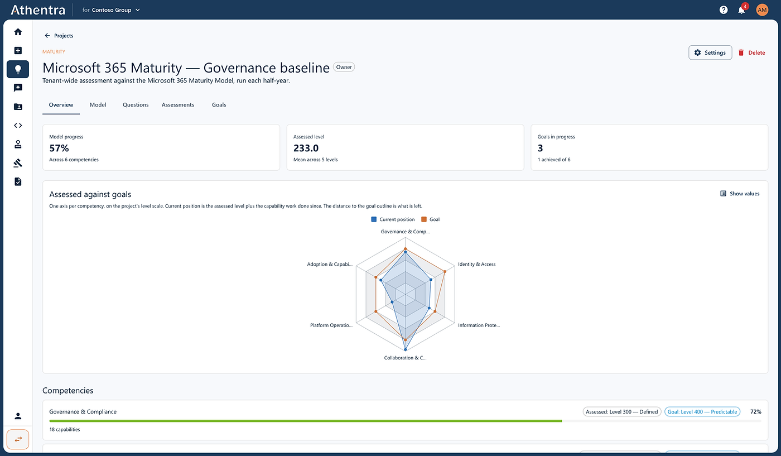Image resolution: width=781 pixels, height=456 pixels.
Task: Toggle the Goal legend series
Action: [x=431, y=219]
